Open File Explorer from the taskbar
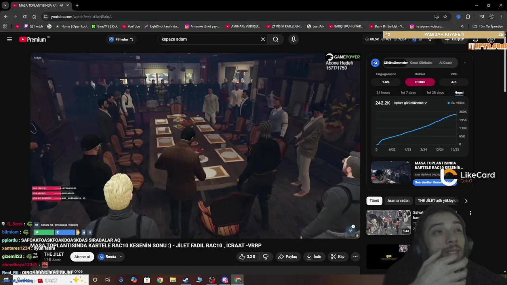 [173, 280]
